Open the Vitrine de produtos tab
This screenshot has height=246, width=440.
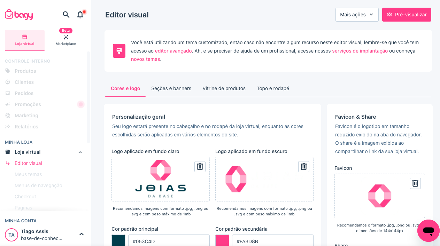tap(224, 88)
